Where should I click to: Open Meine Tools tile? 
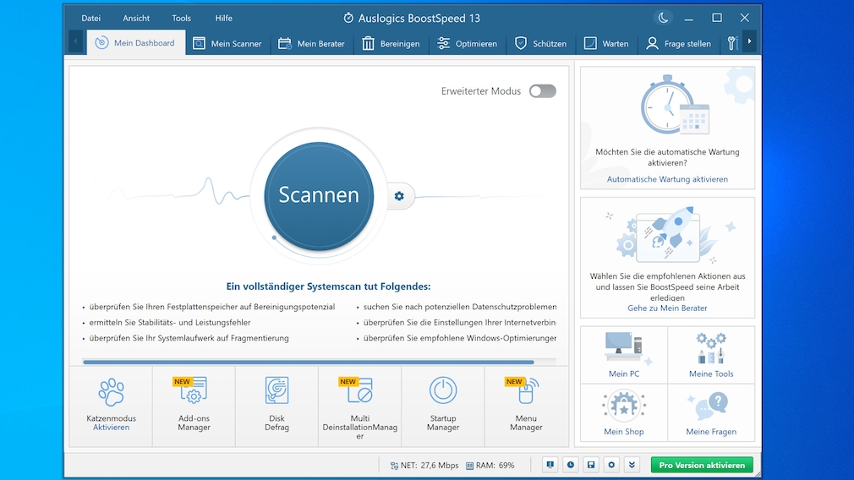tap(711, 354)
